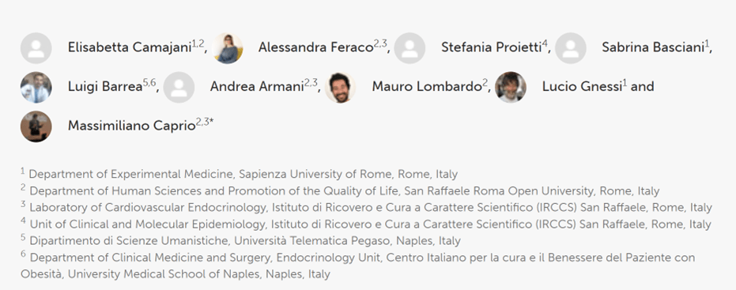Click Andrea Armani's placeholder avatar icon

pyautogui.click(x=179, y=87)
